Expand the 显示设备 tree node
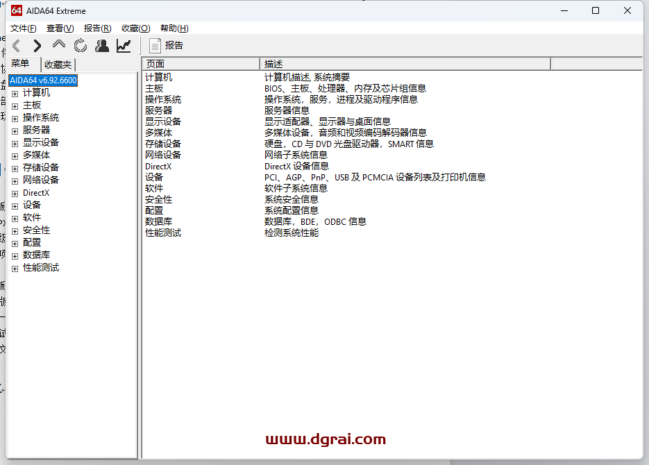The width and height of the screenshot is (649, 465). [x=15, y=144]
